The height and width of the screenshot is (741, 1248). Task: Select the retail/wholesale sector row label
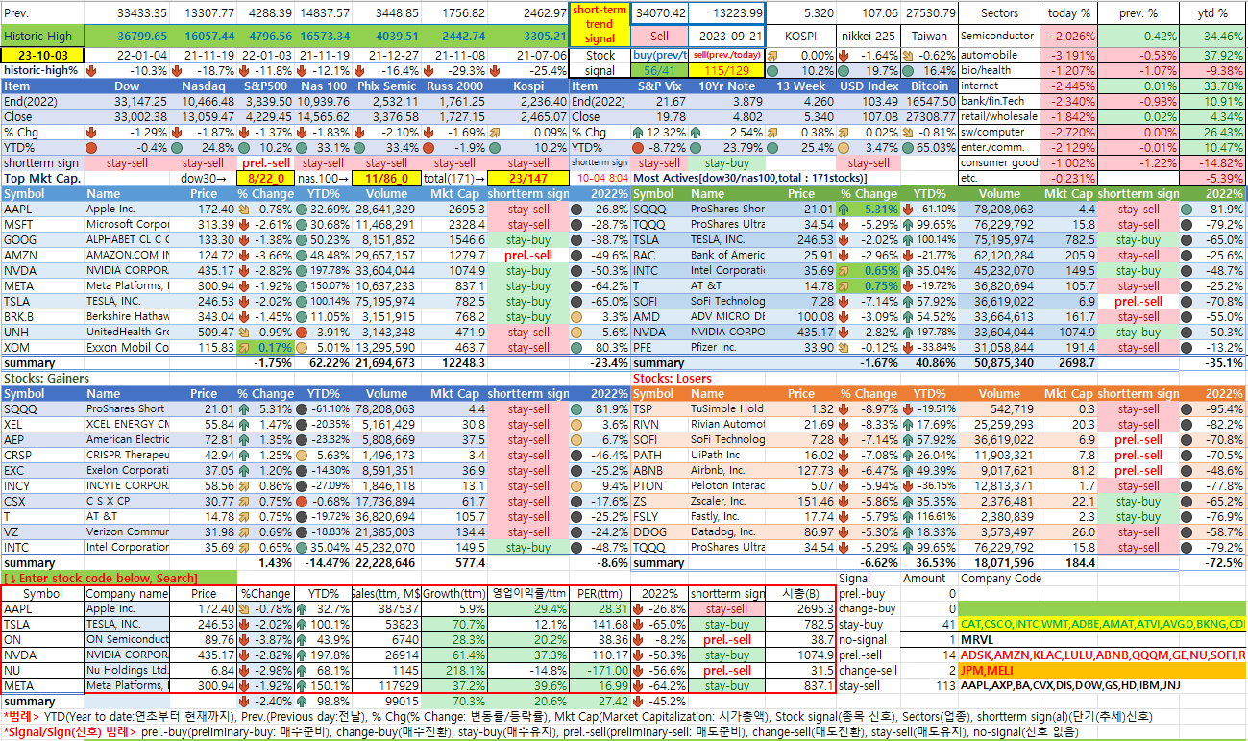[x=1000, y=116]
